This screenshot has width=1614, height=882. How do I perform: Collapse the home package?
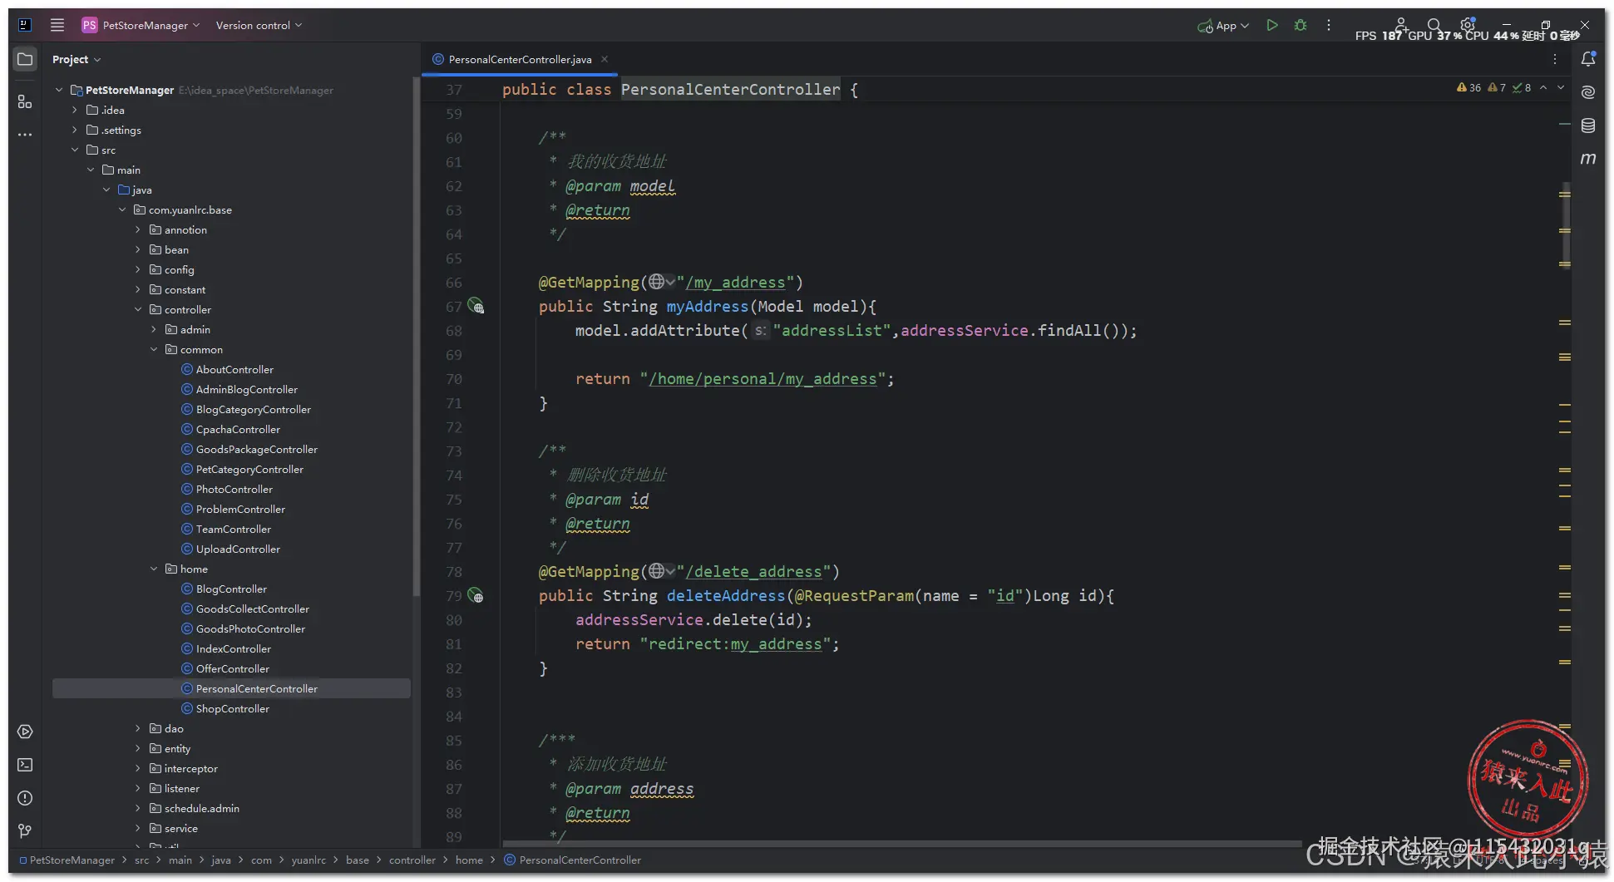tap(154, 569)
